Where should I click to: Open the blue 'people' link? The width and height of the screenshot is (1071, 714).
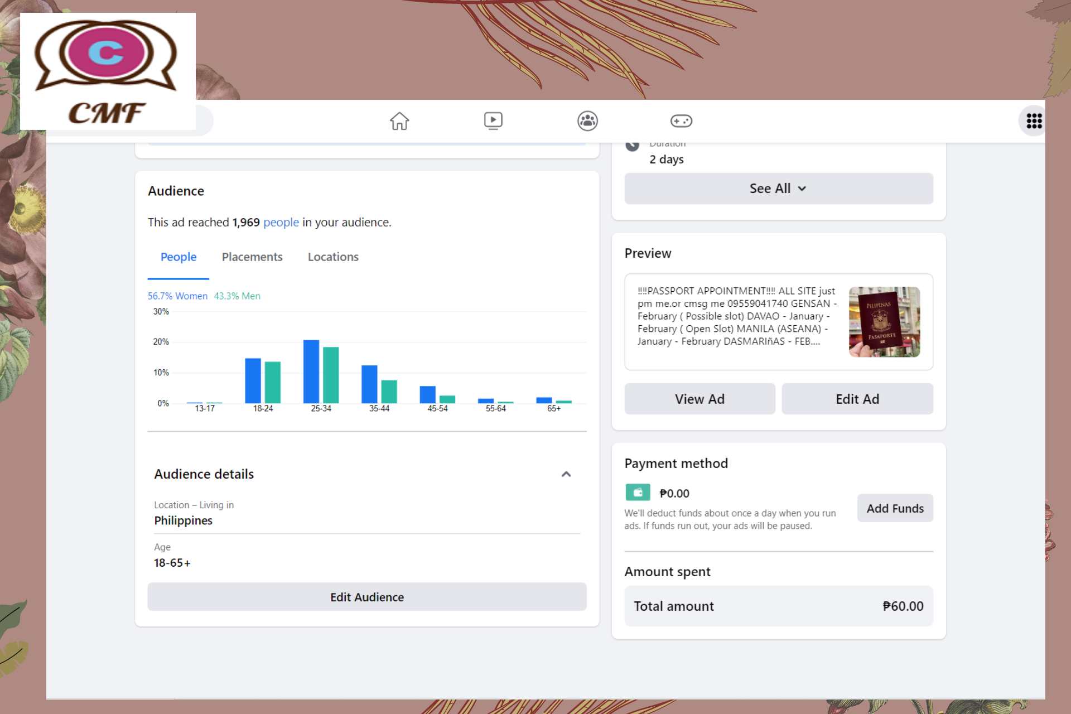[281, 222]
